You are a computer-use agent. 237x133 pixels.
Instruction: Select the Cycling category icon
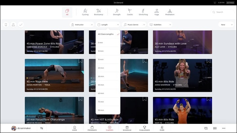tap(85, 12)
